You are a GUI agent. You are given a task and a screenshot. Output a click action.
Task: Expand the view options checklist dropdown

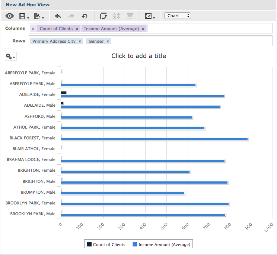150,16
